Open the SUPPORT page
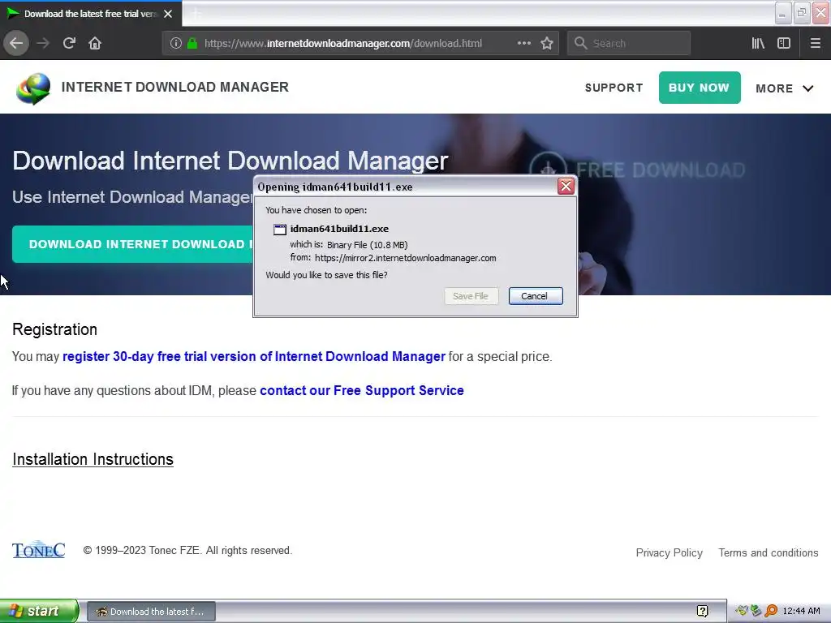This screenshot has height=623, width=831. tap(614, 88)
